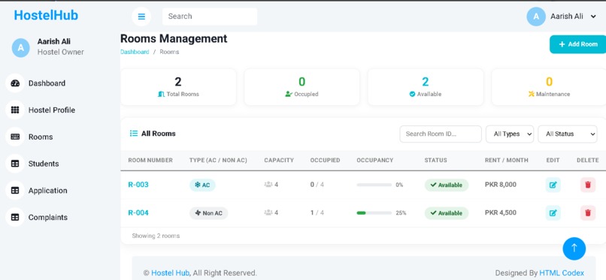Image resolution: width=606 pixels, height=280 pixels.
Task: Click the All Rooms list icon
Action: [134, 134]
